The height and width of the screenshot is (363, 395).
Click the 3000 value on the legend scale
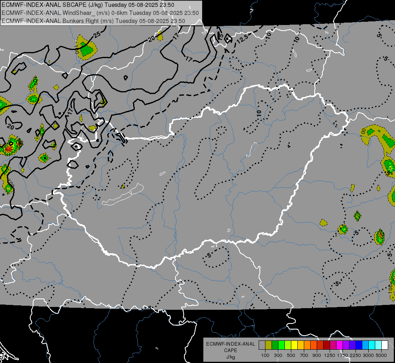(x=368, y=355)
